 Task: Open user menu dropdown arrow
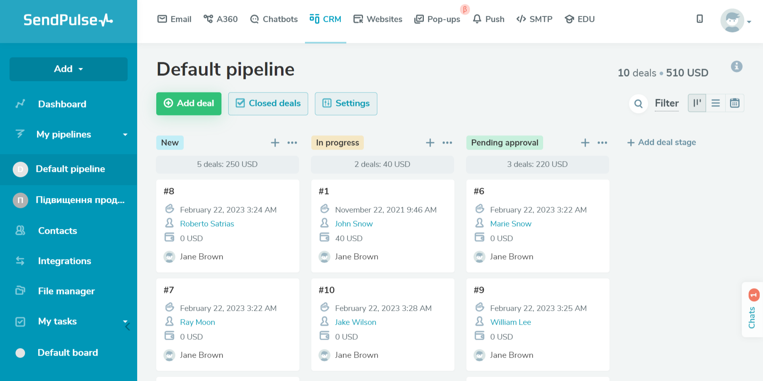(x=749, y=22)
